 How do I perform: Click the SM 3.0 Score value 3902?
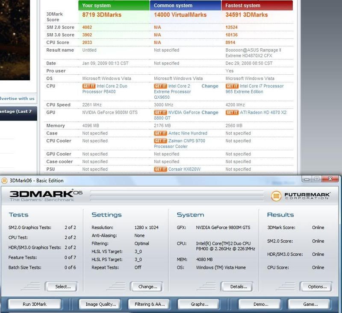pos(87,35)
